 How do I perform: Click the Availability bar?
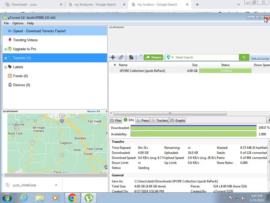(x=194, y=134)
